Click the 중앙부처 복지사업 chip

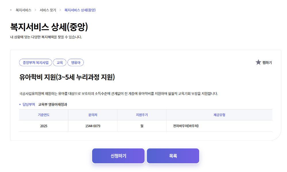35,62
